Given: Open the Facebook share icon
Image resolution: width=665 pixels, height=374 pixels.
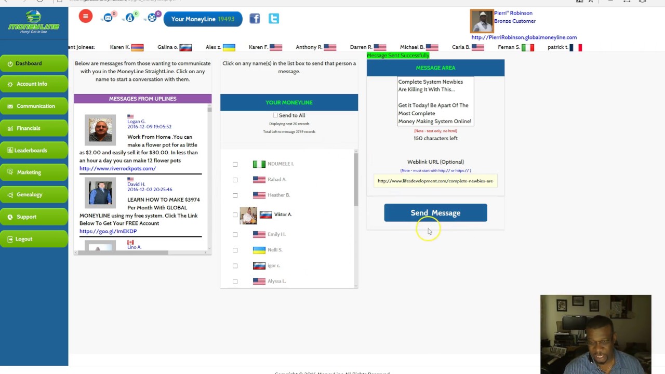Looking at the screenshot, I should pos(255,19).
